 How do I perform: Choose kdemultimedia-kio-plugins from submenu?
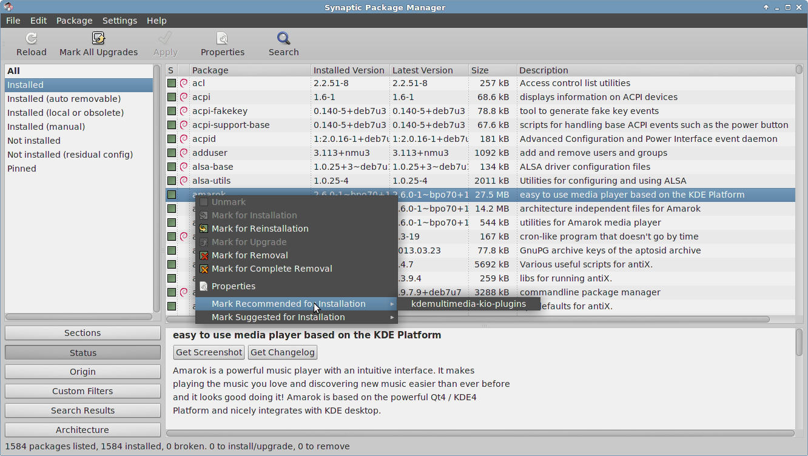[x=469, y=304]
